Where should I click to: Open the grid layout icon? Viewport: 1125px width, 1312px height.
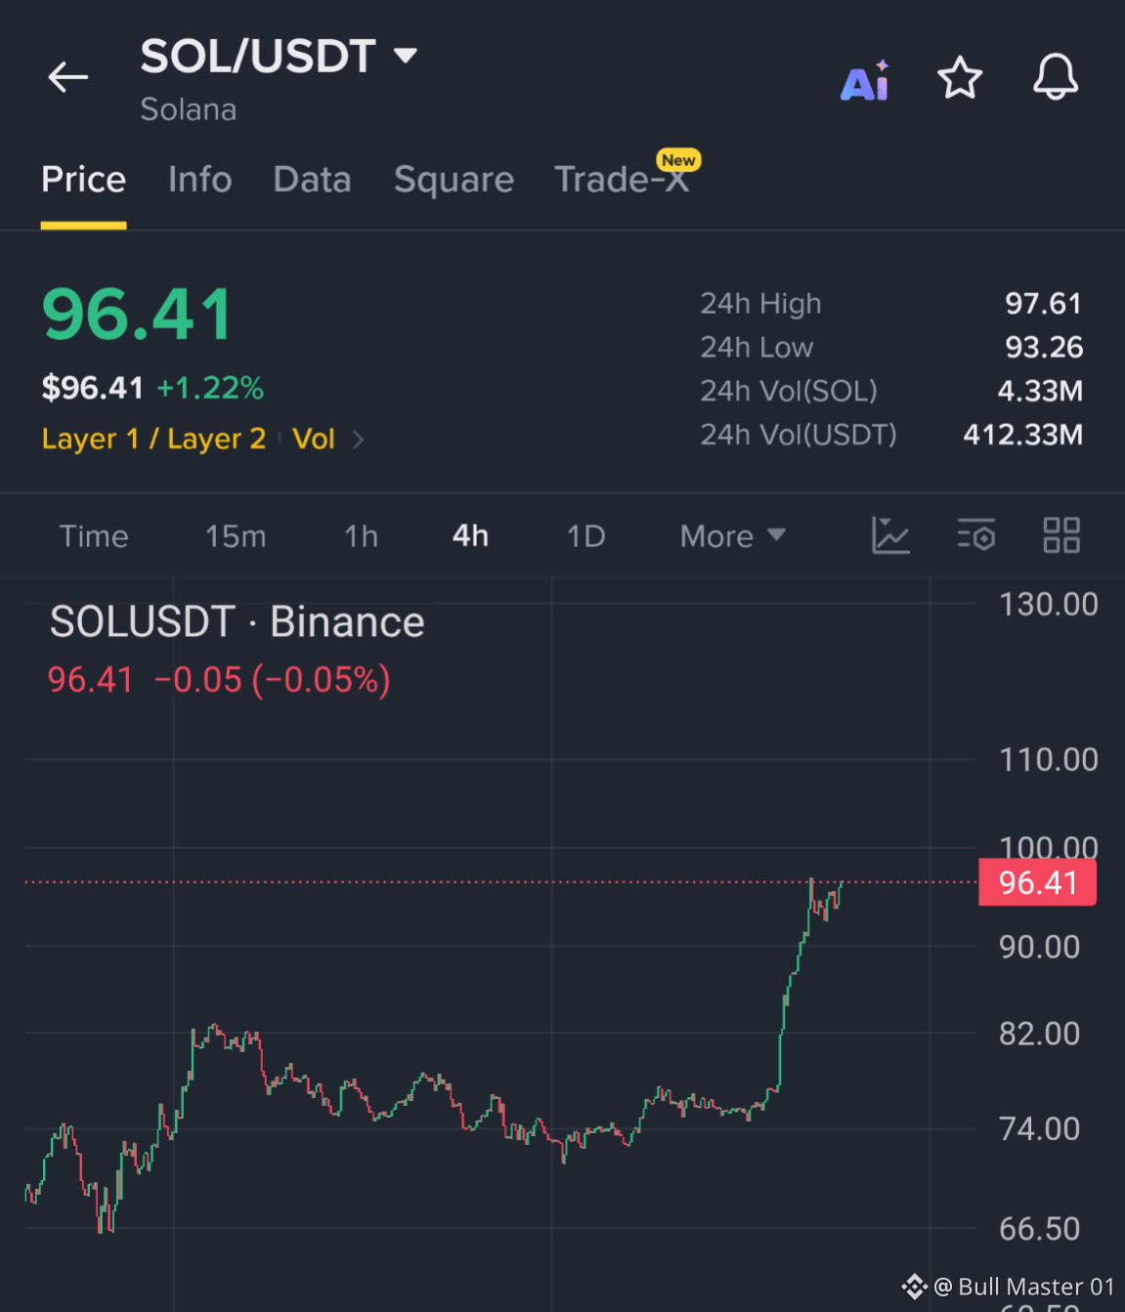tap(1061, 535)
